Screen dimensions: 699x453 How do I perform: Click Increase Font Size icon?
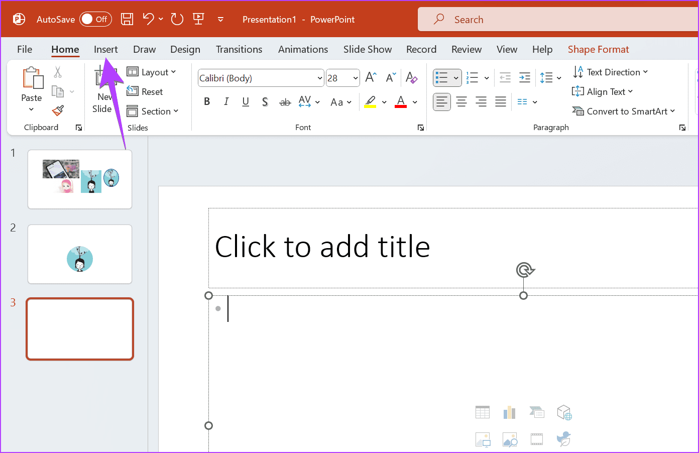pos(371,77)
